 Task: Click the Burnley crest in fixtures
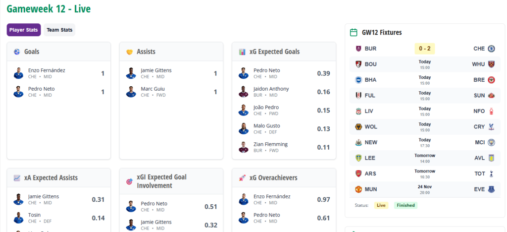358,49
